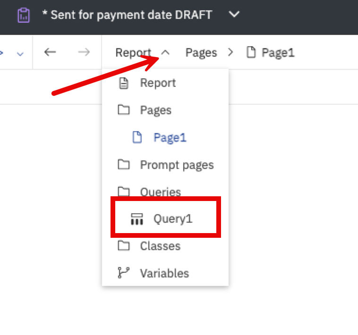Click the Page1 breadcrumb page icon
The width and height of the screenshot is (358, 335).
[251, 52]
